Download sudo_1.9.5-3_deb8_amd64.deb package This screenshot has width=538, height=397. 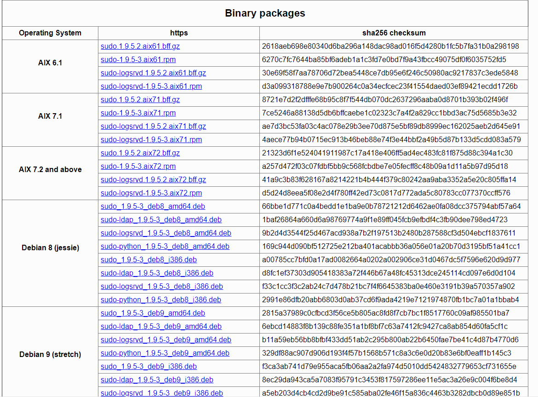coord(153,207)
